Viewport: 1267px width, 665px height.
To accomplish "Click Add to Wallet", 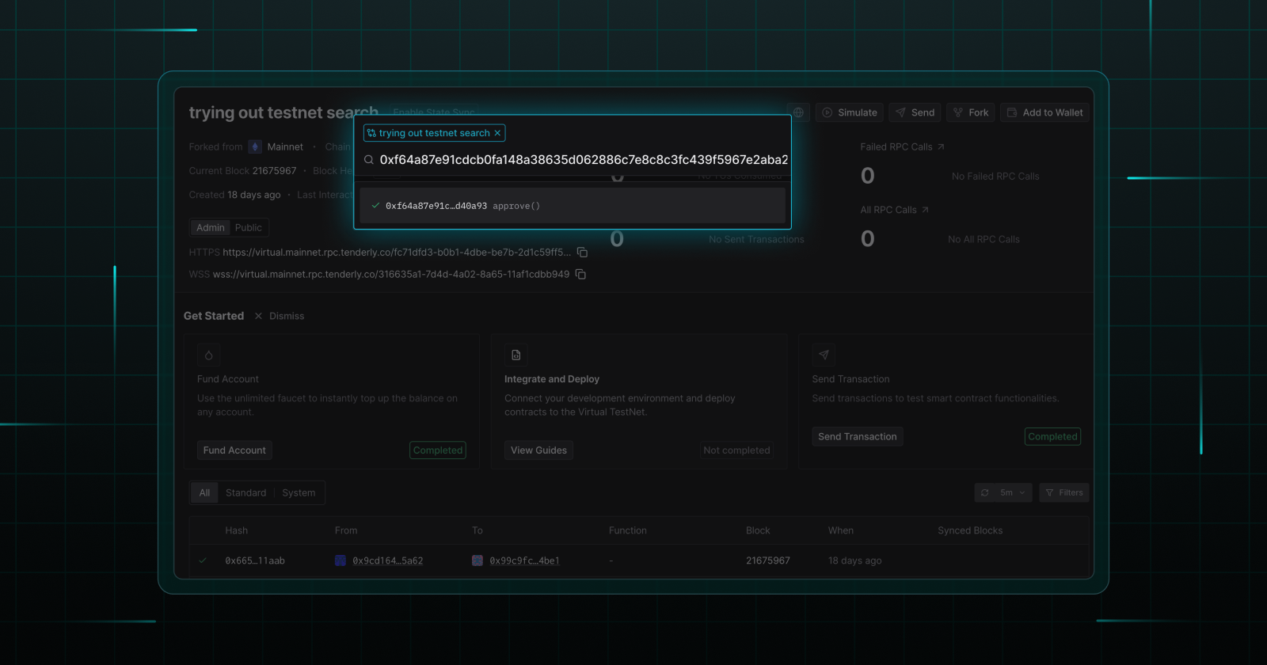I will point(1044,112).
